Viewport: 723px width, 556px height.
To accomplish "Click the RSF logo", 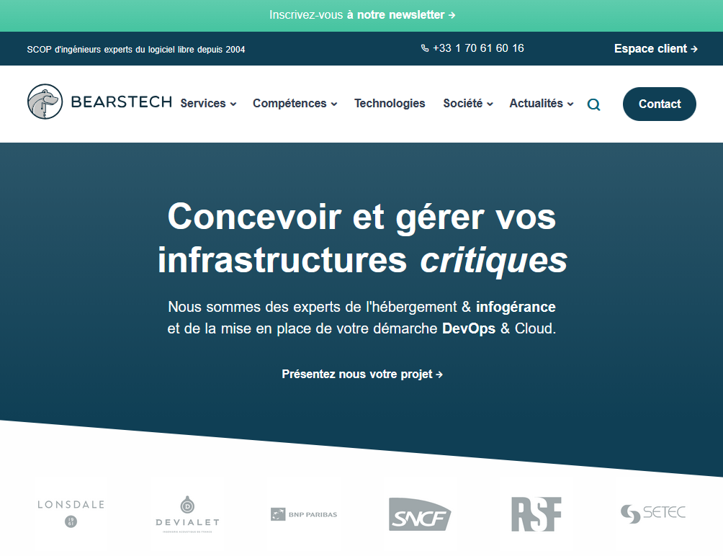I will [x=536, y=514].
